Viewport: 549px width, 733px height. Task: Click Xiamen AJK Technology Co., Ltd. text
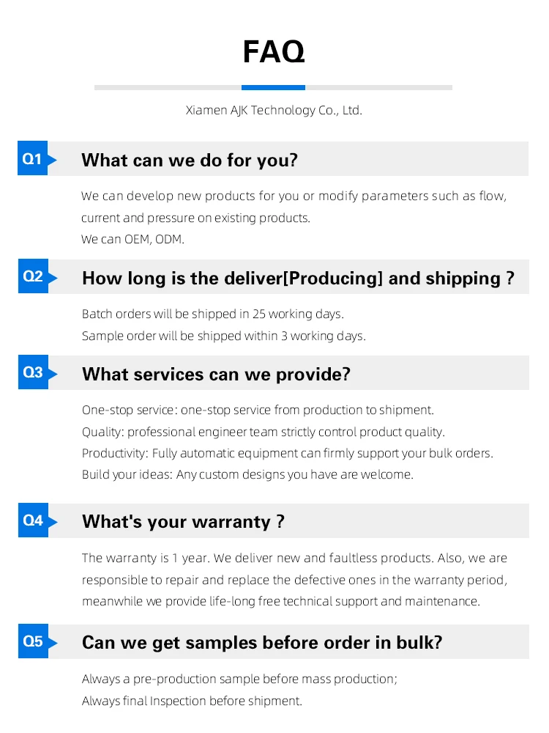pyautogui.click(x=274, y=111)
